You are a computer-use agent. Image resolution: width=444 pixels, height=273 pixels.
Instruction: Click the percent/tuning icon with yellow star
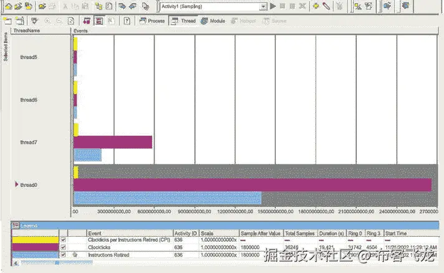point(358,6)
